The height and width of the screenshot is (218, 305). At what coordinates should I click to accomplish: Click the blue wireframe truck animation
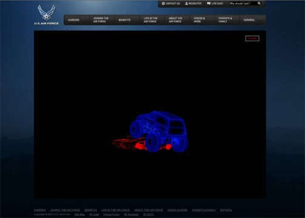[159, 131]
